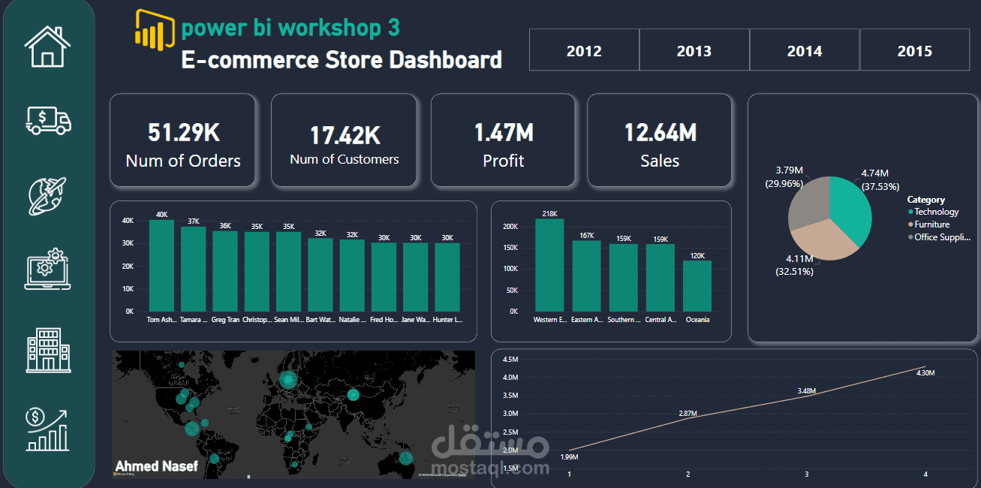Switch to the 2013 year tab

[x=694, y=50]
